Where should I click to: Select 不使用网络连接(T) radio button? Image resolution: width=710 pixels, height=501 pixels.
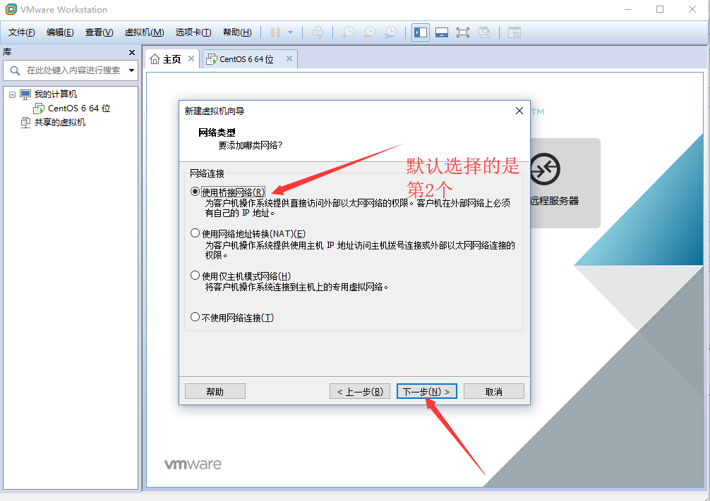195,317
